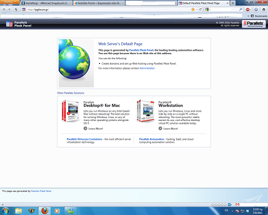Viewport: 268px width, 215px height.
Task: Click the globe image
Action: [76, 63]
